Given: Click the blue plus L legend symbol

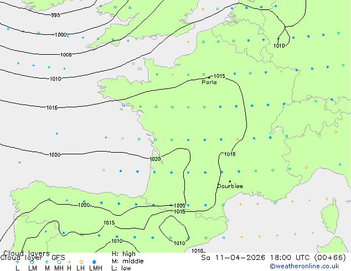Looking at the screenshot, I should [x=17, y=262].
